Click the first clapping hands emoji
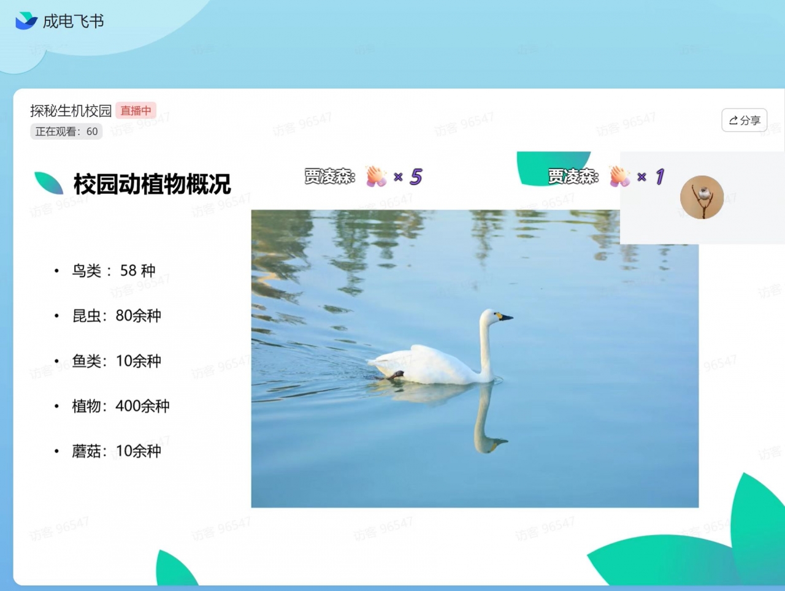Screen dimensions: 785x591 pyautogui.click(x=376, y=177)
